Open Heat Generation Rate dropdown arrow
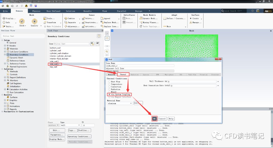The image size is (273, 148). click(x=218, y=86)
